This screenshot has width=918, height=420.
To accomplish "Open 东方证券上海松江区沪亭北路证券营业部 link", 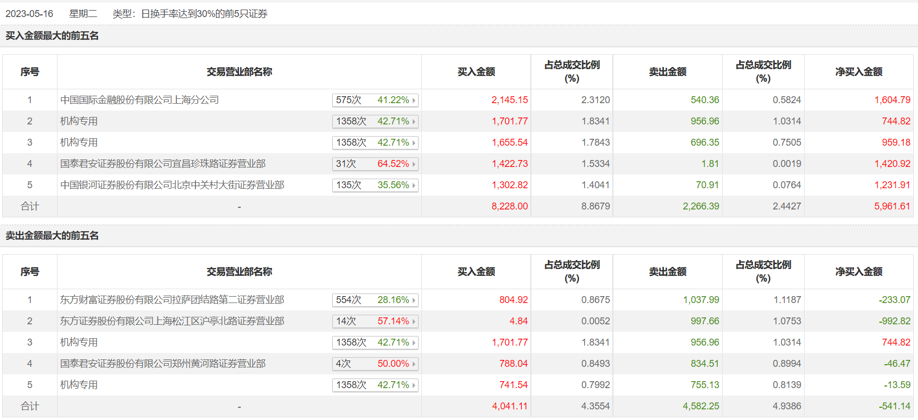I will point(173,321).
